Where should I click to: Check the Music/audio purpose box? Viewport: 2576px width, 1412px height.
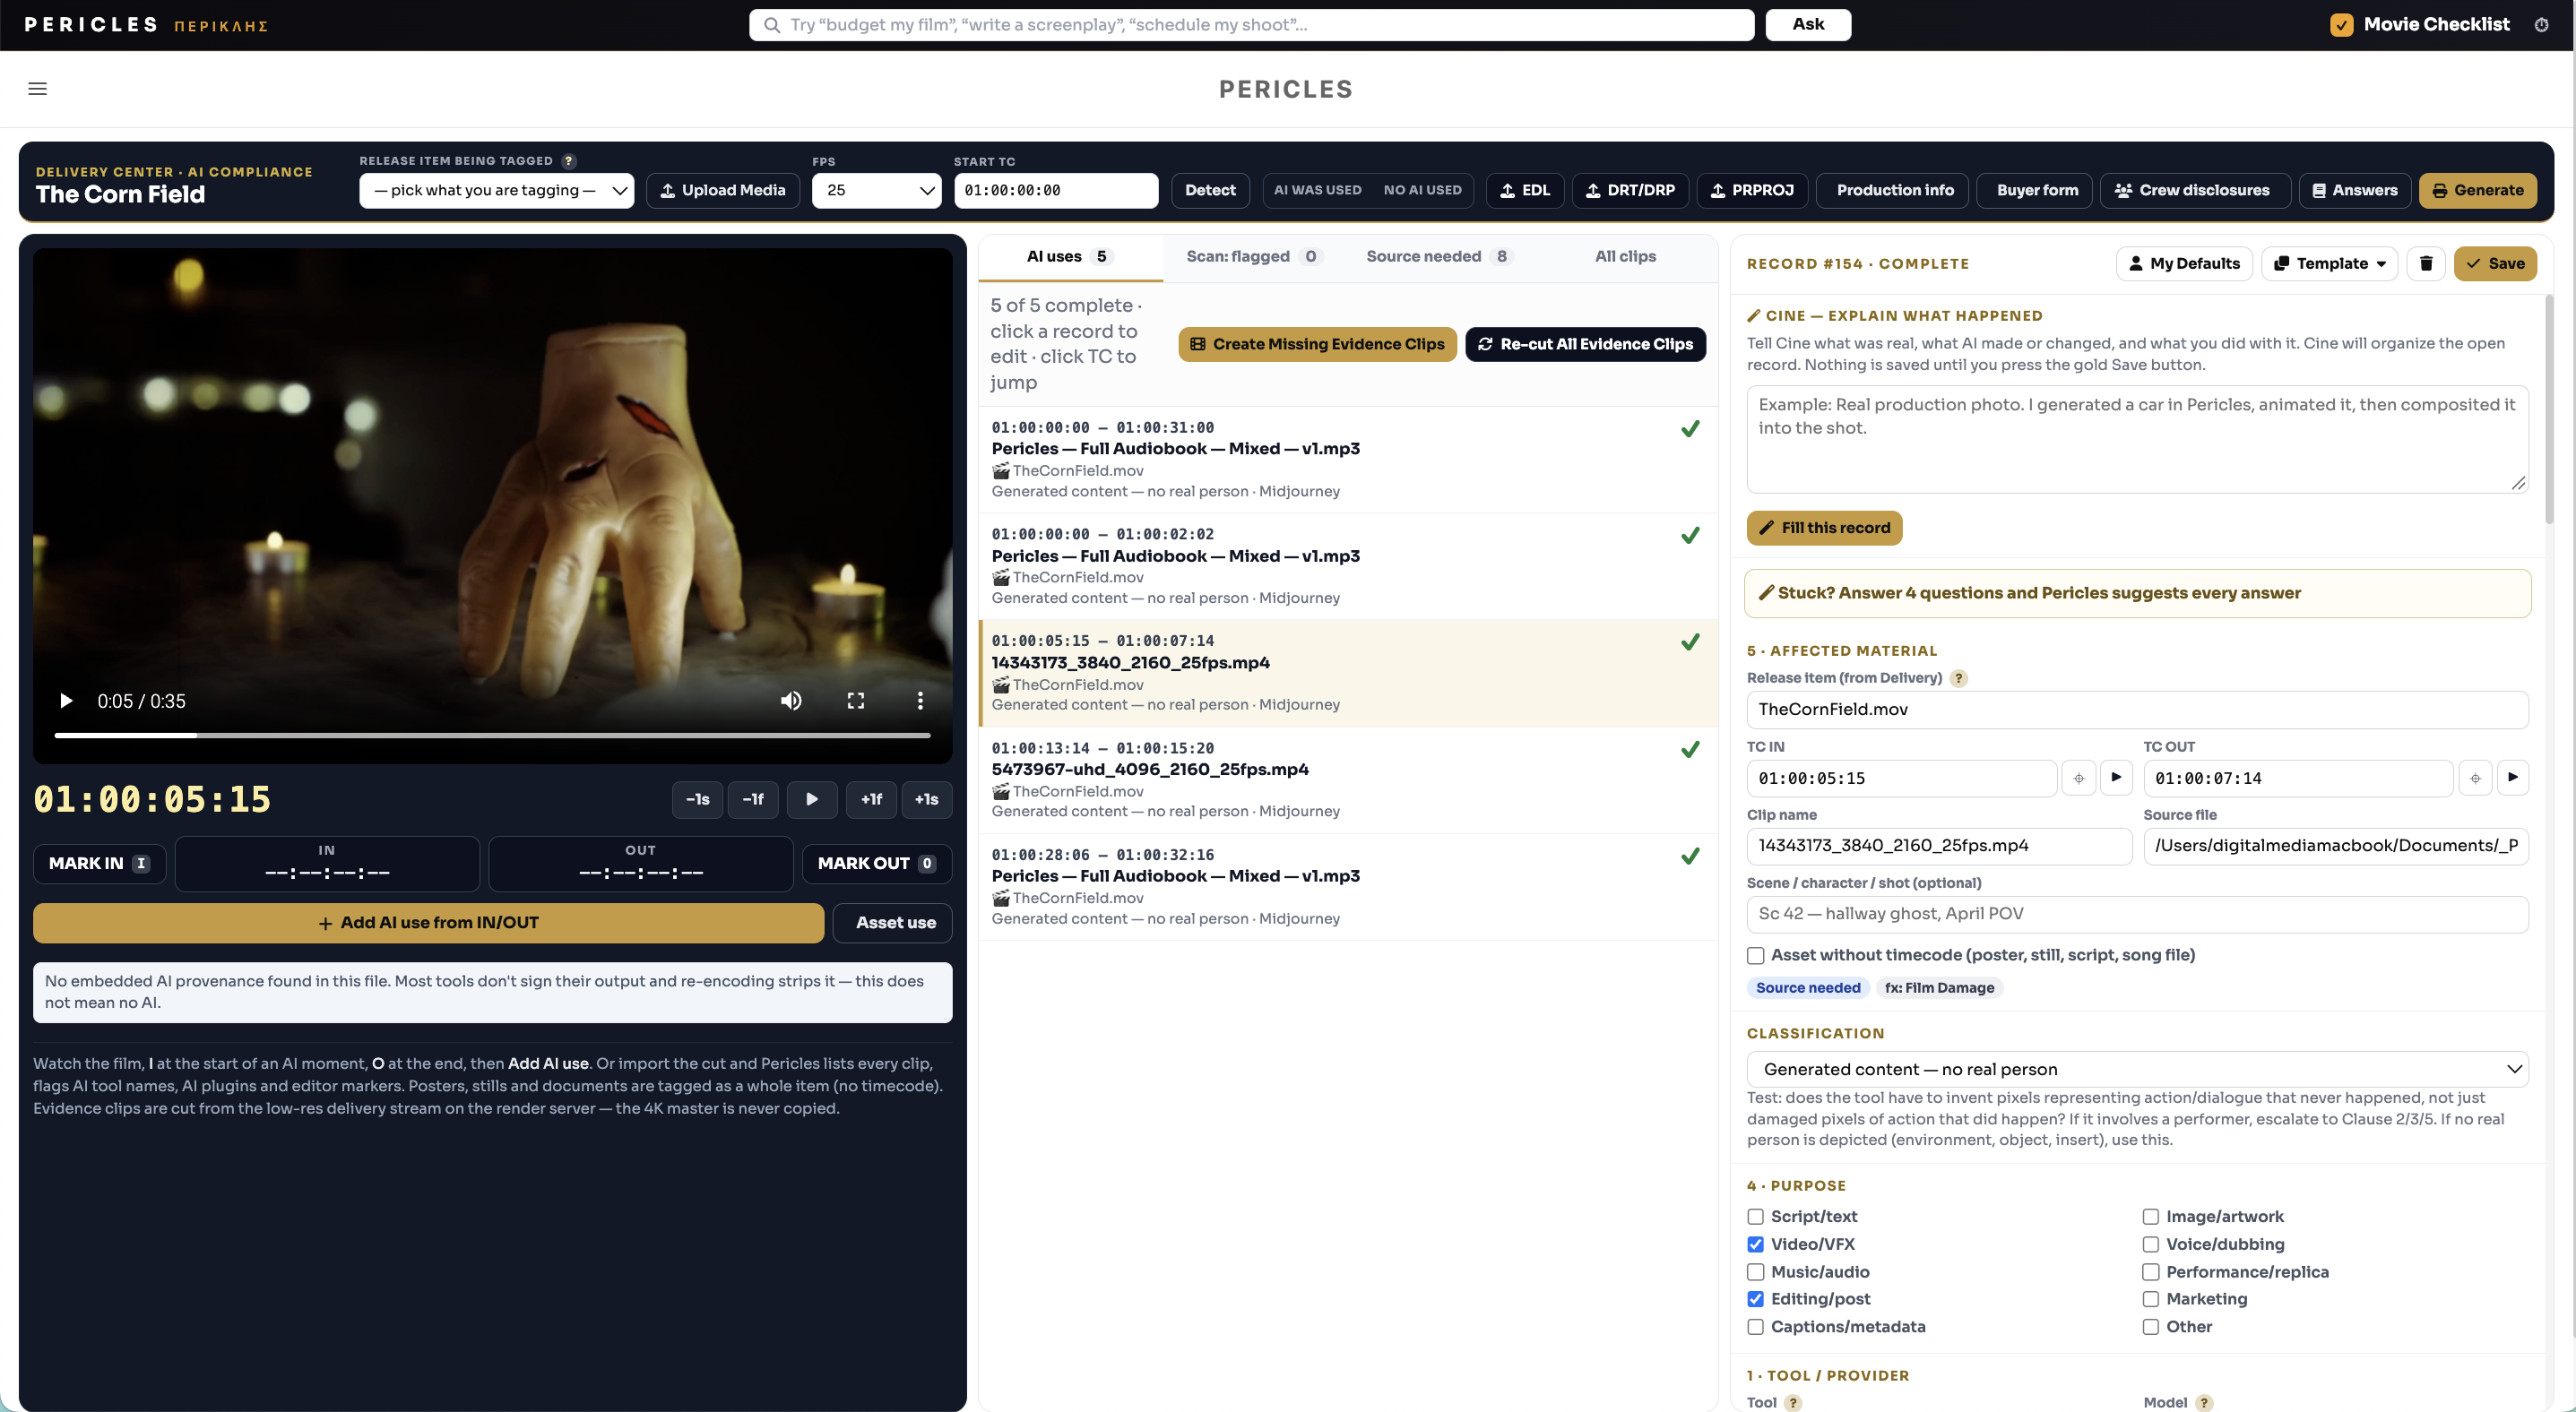click(x=1755, y=1272)
